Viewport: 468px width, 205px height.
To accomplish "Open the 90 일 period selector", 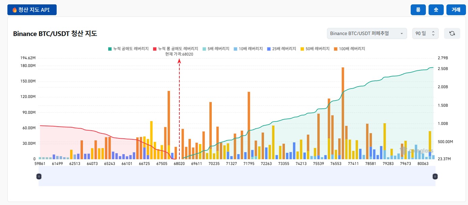I will (x=425, y=33).
